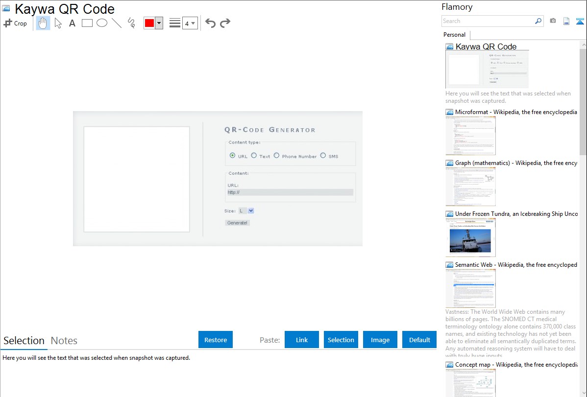The height and width of the screenshot is (397, 587).
Task: Click the line thickness bars icon
Action: click(175, 23)
